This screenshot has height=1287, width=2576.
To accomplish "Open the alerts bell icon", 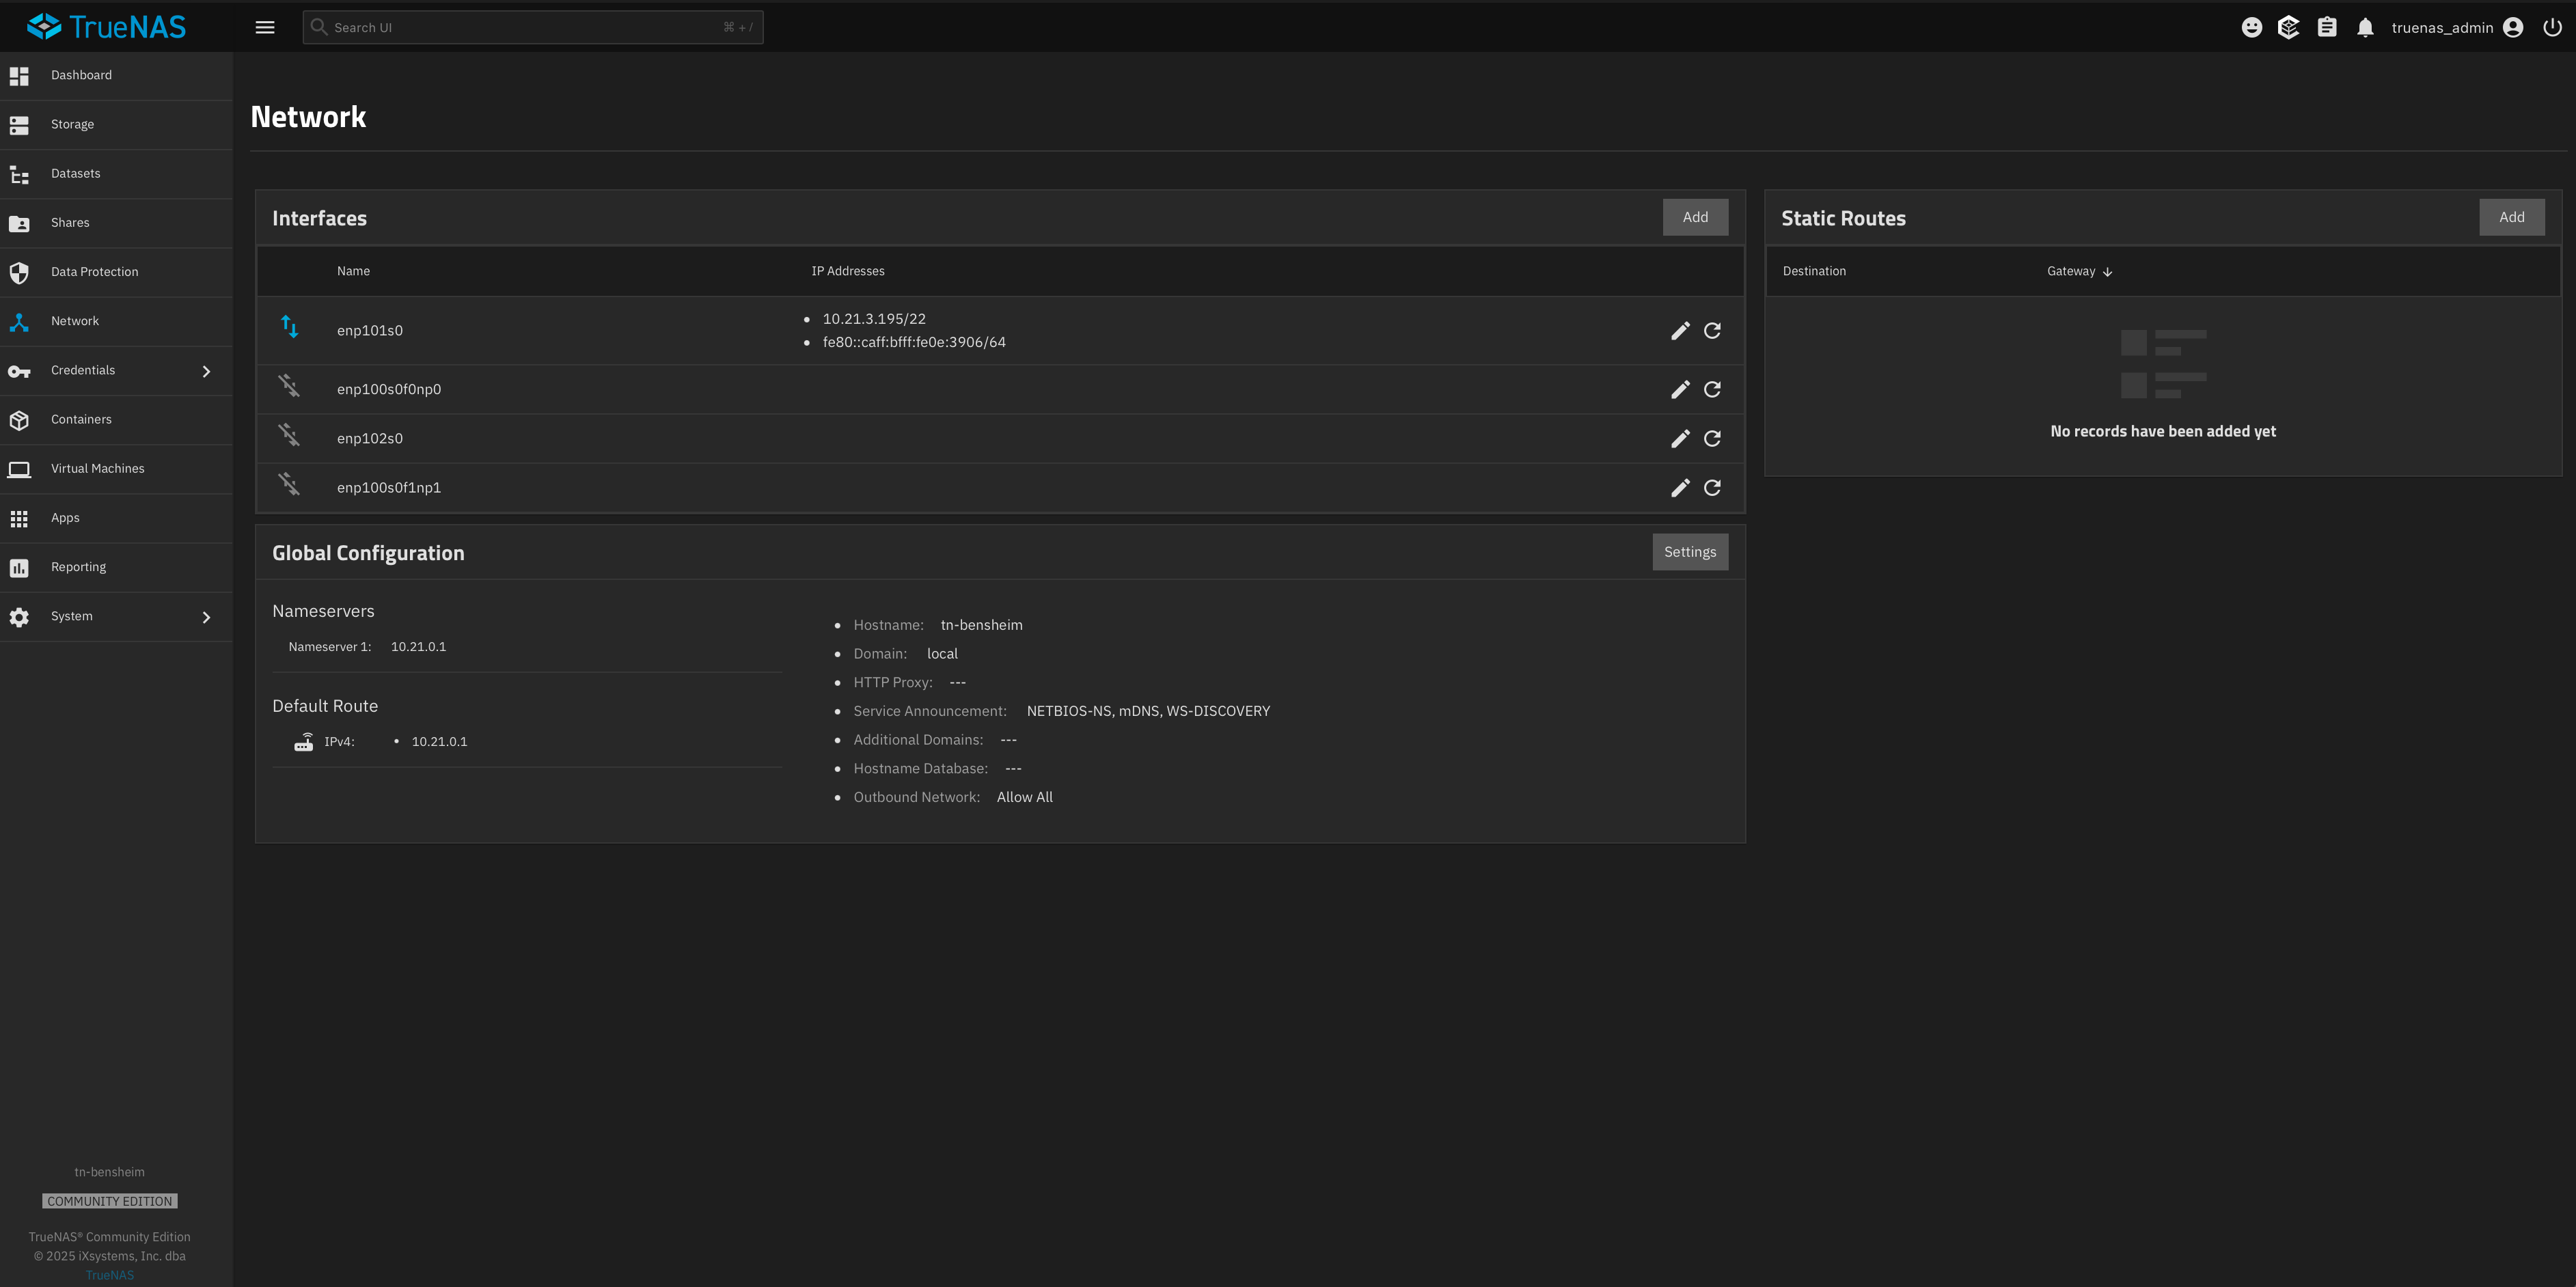I will [2365, 28].
